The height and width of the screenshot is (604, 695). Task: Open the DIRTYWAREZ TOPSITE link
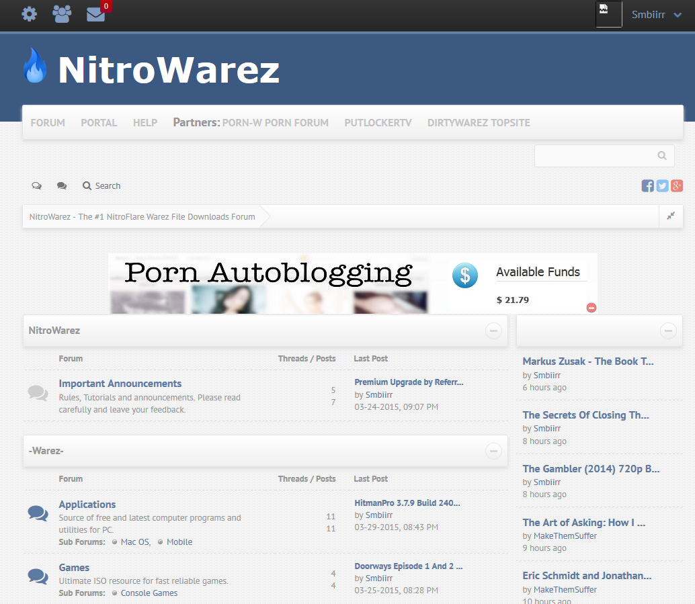click(x=479, y=123)
